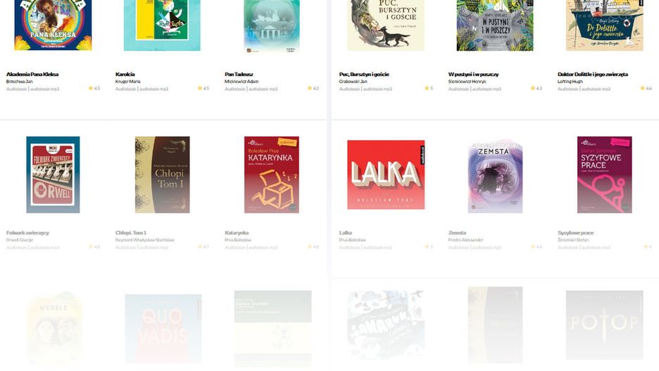Select the Syzyfowe prace cover
Image resolution: width=659 pixels, height=371 pixels.
[x=604, y=175]
